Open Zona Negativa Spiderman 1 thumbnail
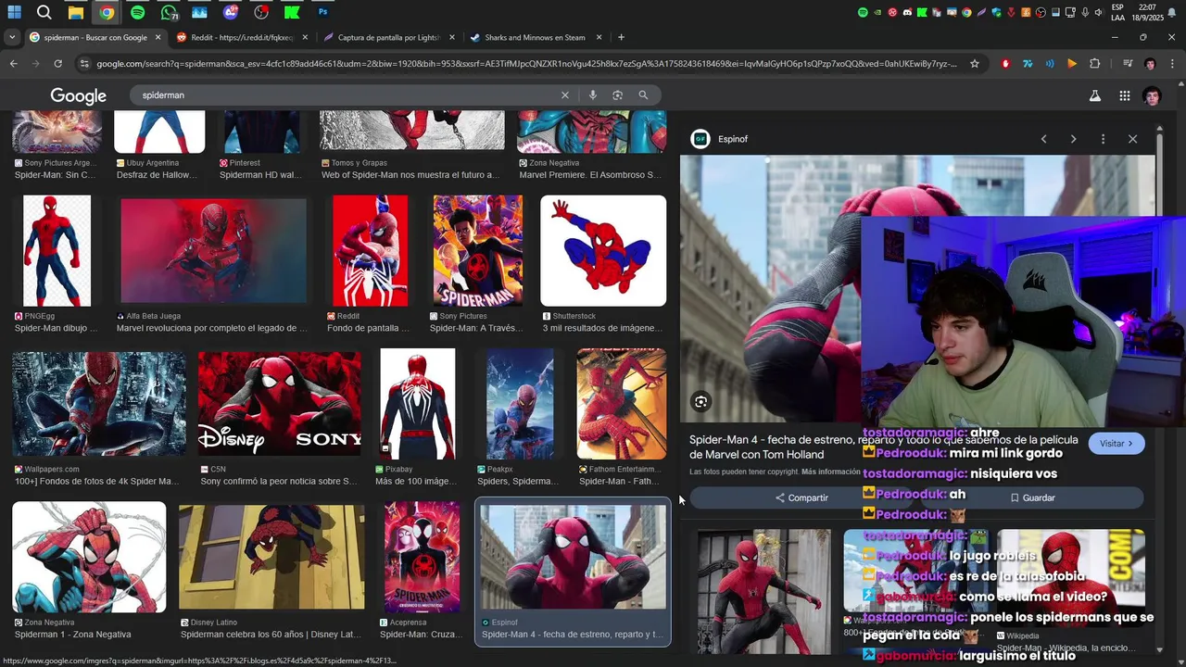The height and width of the screenshot is (667, 1186). 89,557
